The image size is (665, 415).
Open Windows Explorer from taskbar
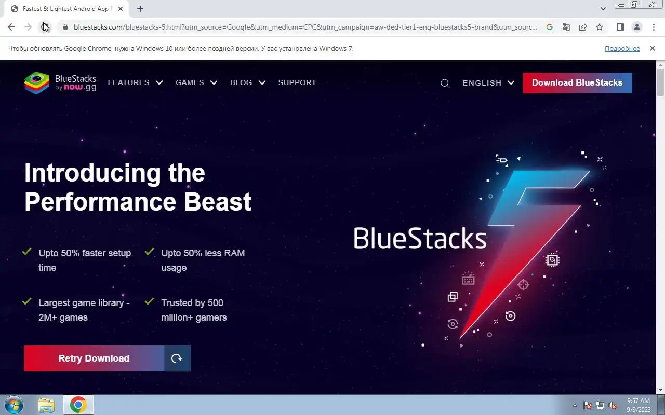[46, 405]
